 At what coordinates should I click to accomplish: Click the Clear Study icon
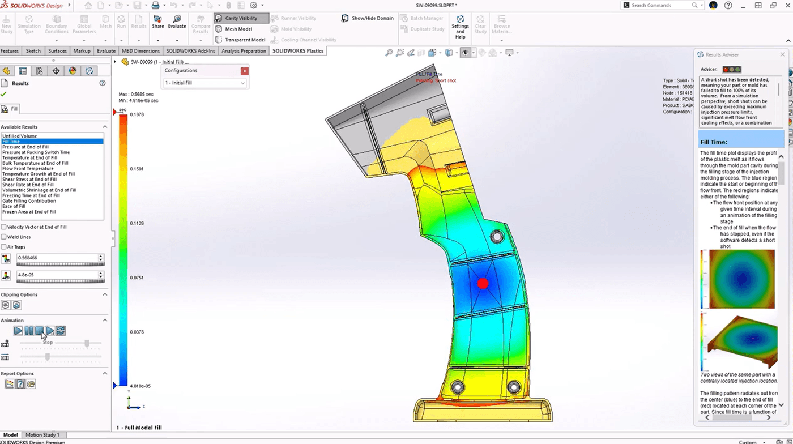[480, 25]
